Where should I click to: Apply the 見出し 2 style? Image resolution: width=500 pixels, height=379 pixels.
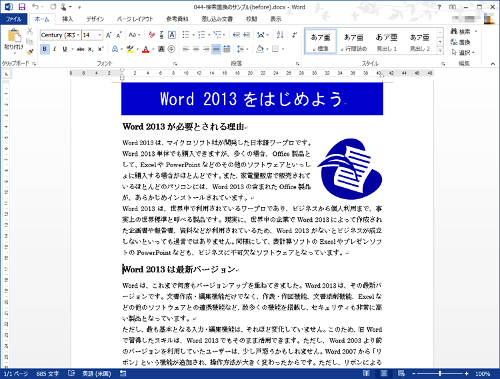pos(419,42)
